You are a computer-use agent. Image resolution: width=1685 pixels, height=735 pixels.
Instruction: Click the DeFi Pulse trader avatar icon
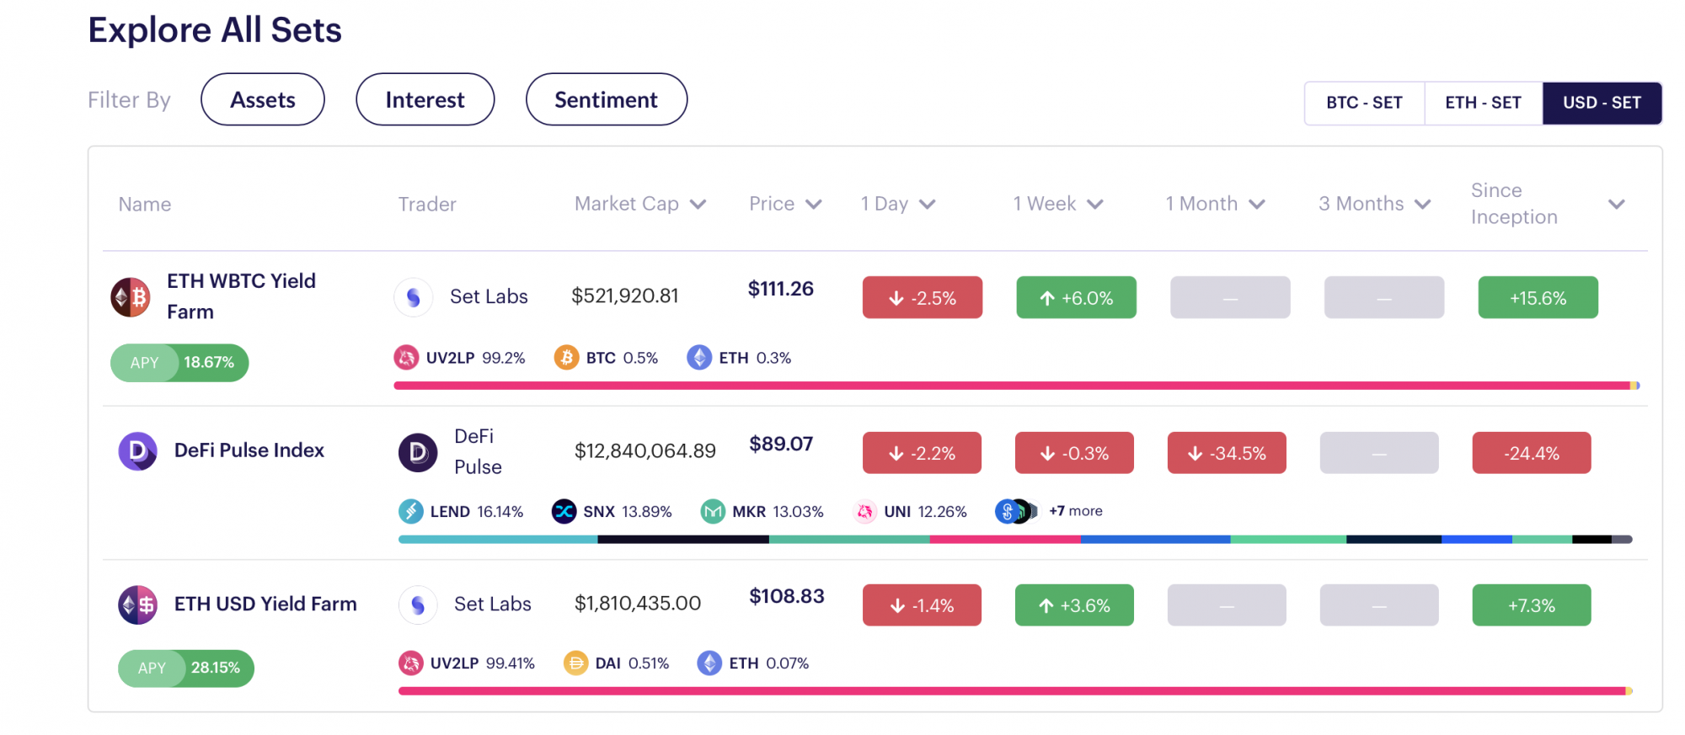(418, 453)
